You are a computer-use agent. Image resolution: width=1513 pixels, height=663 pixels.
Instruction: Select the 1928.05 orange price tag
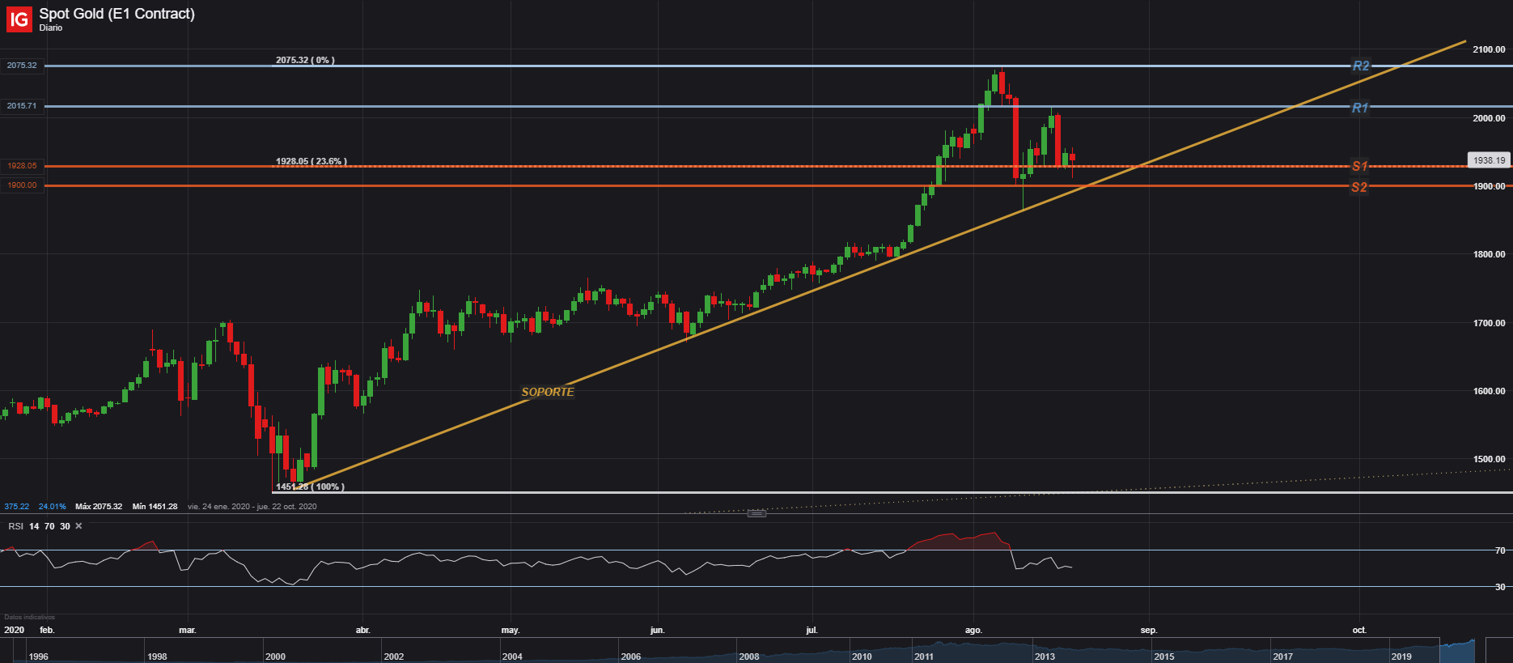pyautogui.click(x=22, y=166)
